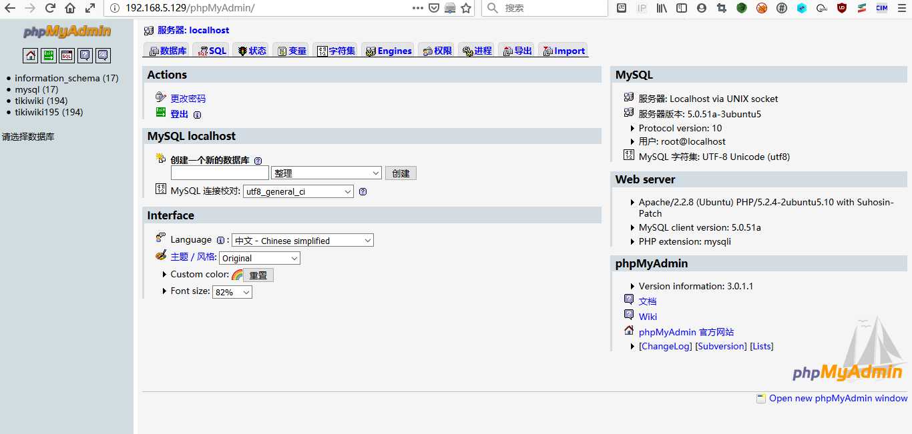Click the crop screenshot tool icon
This screenshot has width=912, height=434.
coord(721,8)
